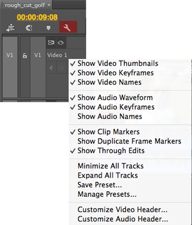
Task: Select Save Preset... menu item
Action: (x=130, y=185)
